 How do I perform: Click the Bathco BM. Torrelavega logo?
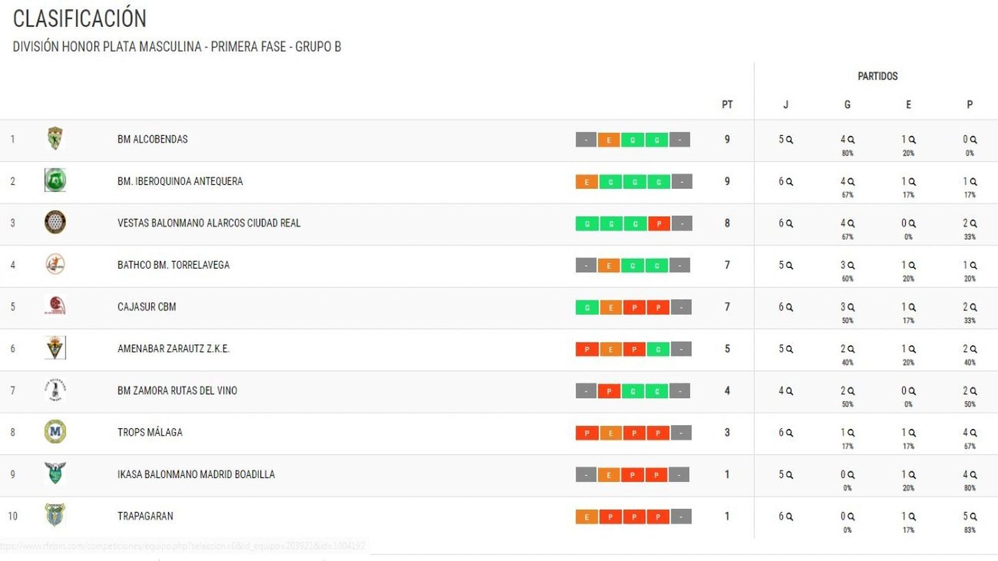(55, 264)
